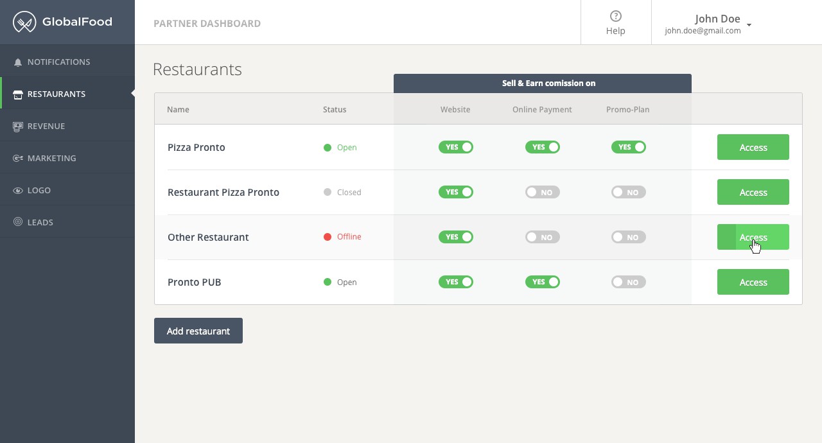Expand the John Doe account dropdown arrow
This screenshot has height=443, width=822.
tap(749, 25)
